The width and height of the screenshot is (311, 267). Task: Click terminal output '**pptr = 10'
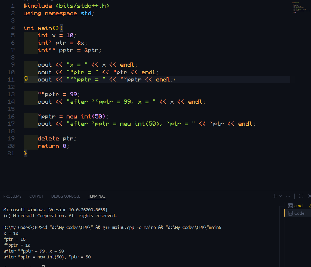click(17, 245)
